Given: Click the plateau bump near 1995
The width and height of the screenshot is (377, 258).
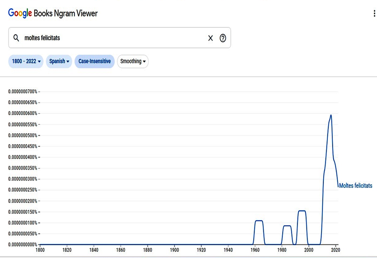Looking at the screenshot, I should (302, 211).
